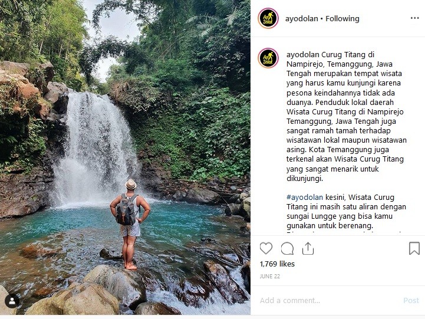View the 1,769 likes list
425x319 pixels.
point(277,264)
